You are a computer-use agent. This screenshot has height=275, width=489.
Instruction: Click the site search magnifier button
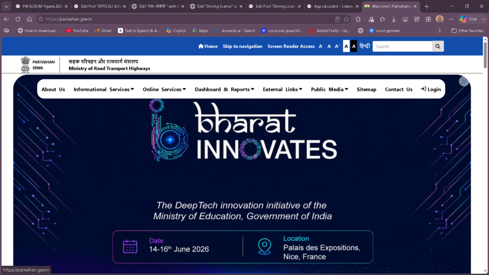tap(438, 46)
